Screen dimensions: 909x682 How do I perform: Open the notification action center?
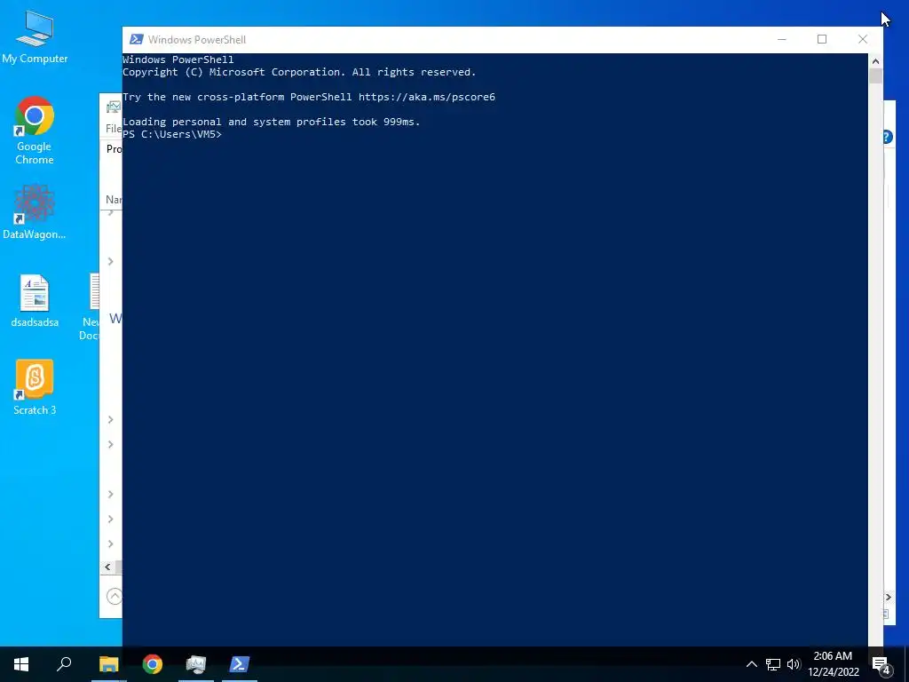pos(881,664)
